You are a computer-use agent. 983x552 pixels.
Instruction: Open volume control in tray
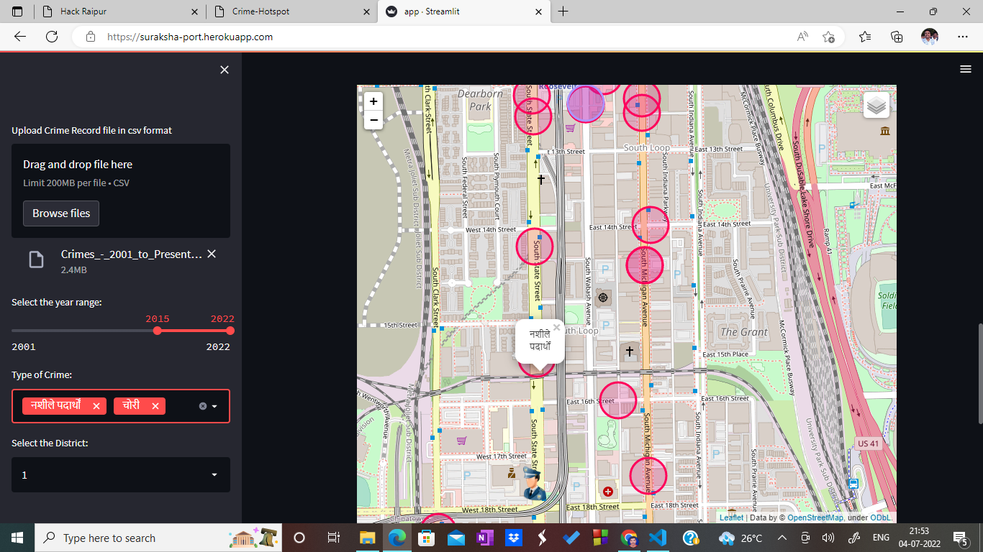828,538
